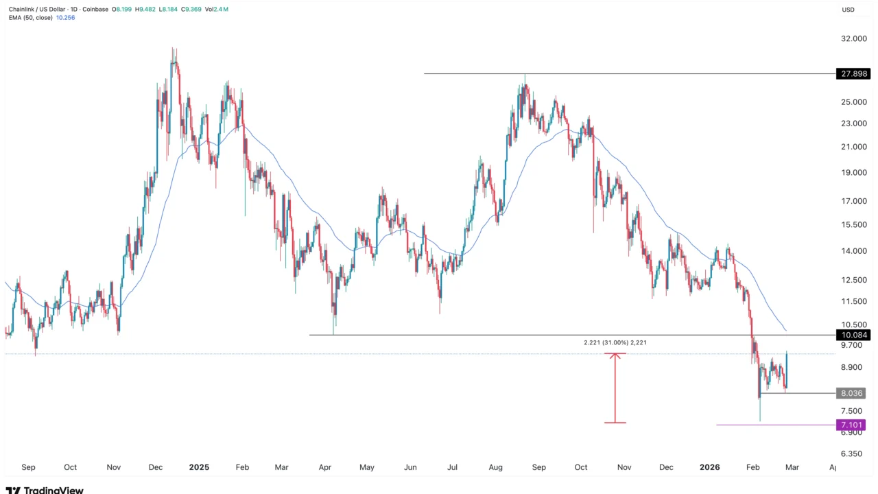The image size is (878, 494).
Task: Select the purple horizontal line near 7.101
Action: coord(776,425)
